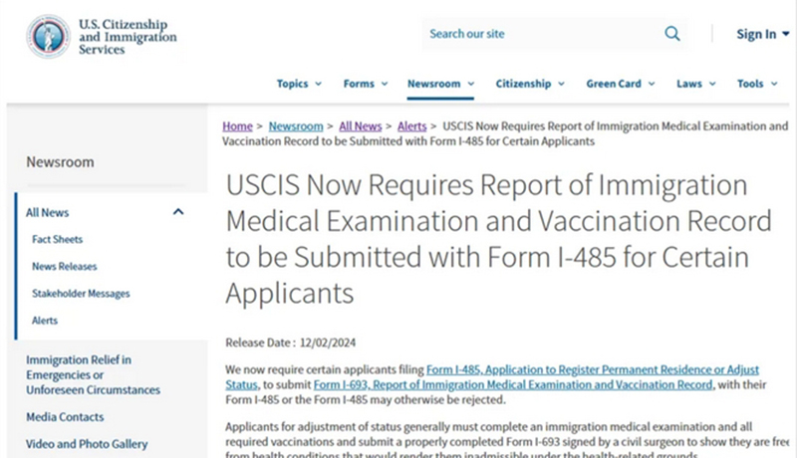The height and width of the screenshot is (458, 797).
Task: Select News Releases in sidebar
Action: click(66, 267)
